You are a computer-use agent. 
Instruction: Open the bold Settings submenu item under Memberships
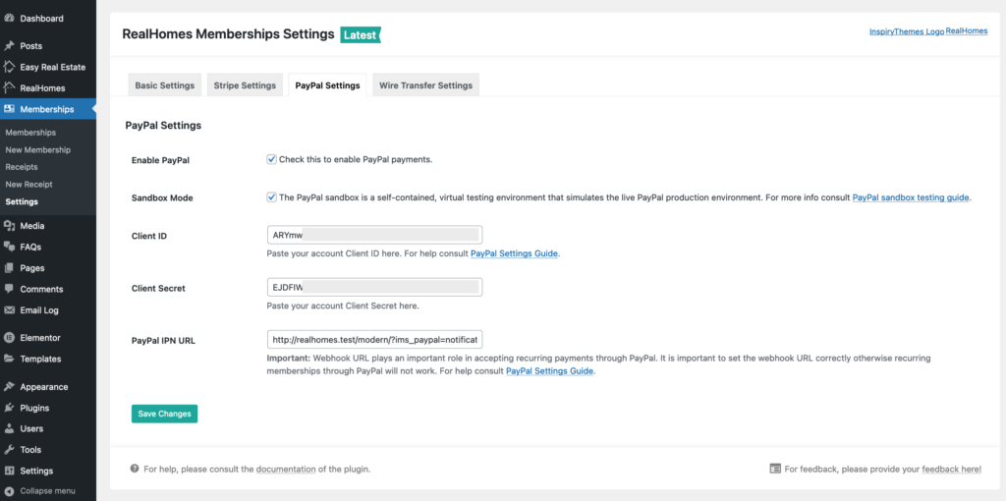click(22, 201)
